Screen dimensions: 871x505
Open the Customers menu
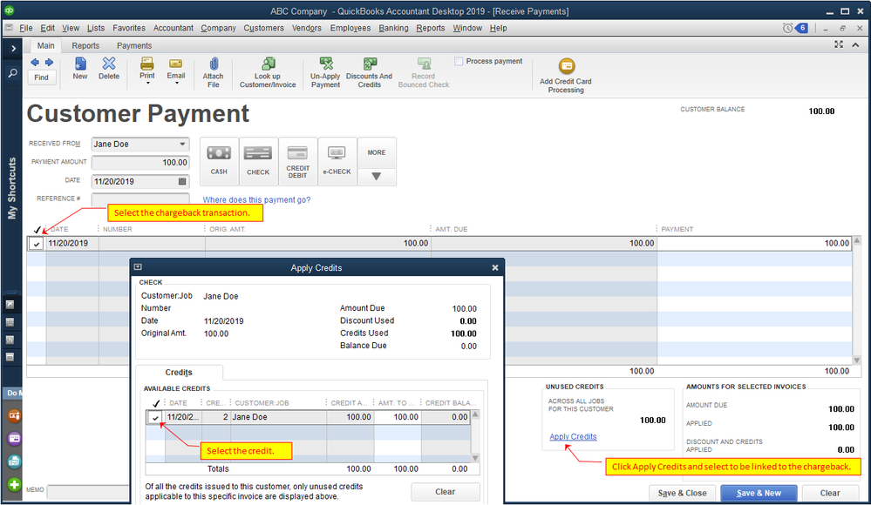pos(264,28)
